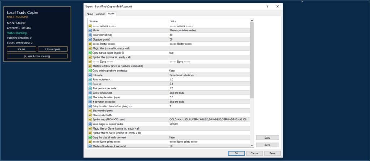Click the icon for Base magic for copied trades
This screenshot has width=370, height=161.
[x=90, y=124]
